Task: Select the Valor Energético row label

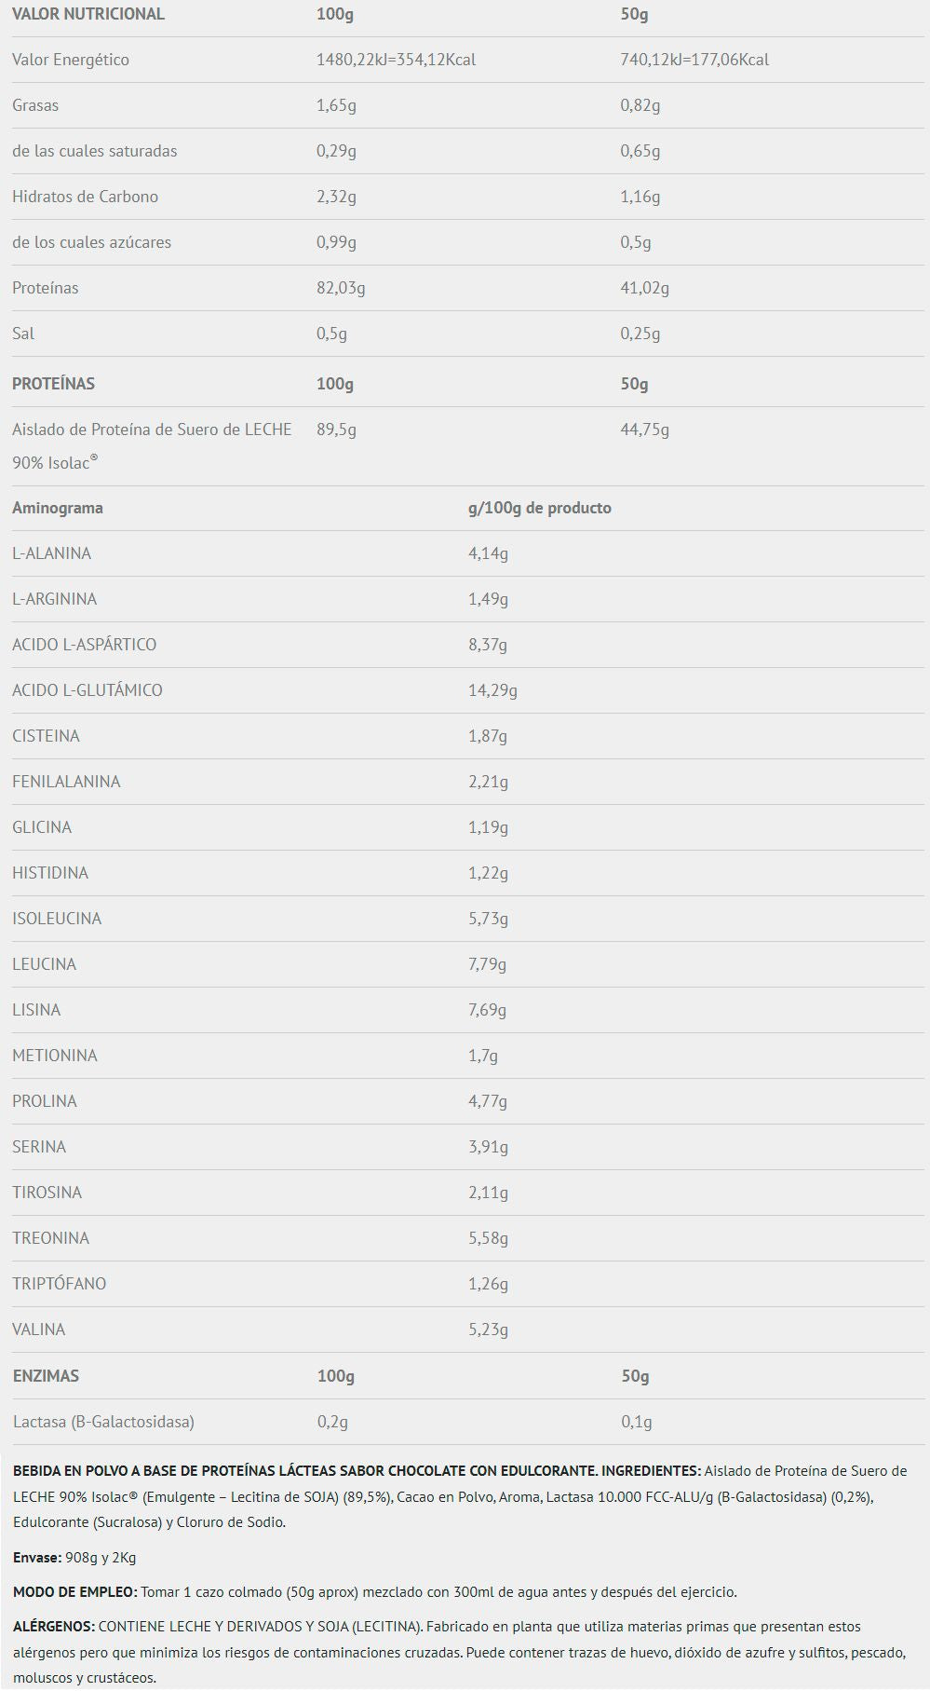Action: (x=71, y=60)
